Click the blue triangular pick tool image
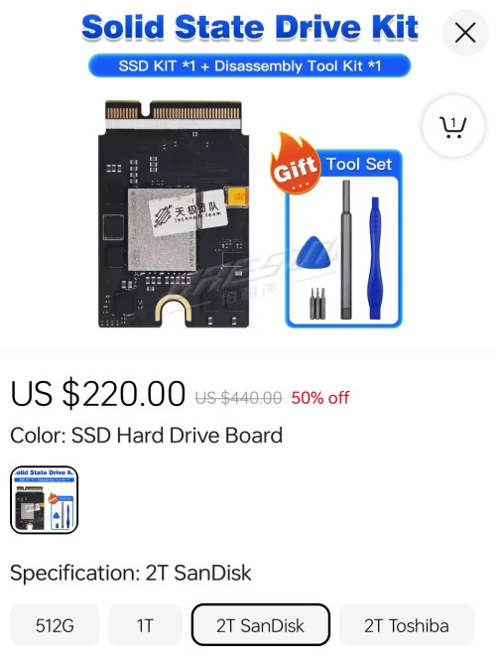The height and width of the screenshot is (658, 496). coord(313,253)
